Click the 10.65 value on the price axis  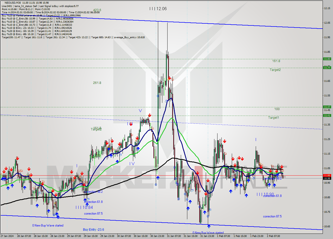coord(327,226)
